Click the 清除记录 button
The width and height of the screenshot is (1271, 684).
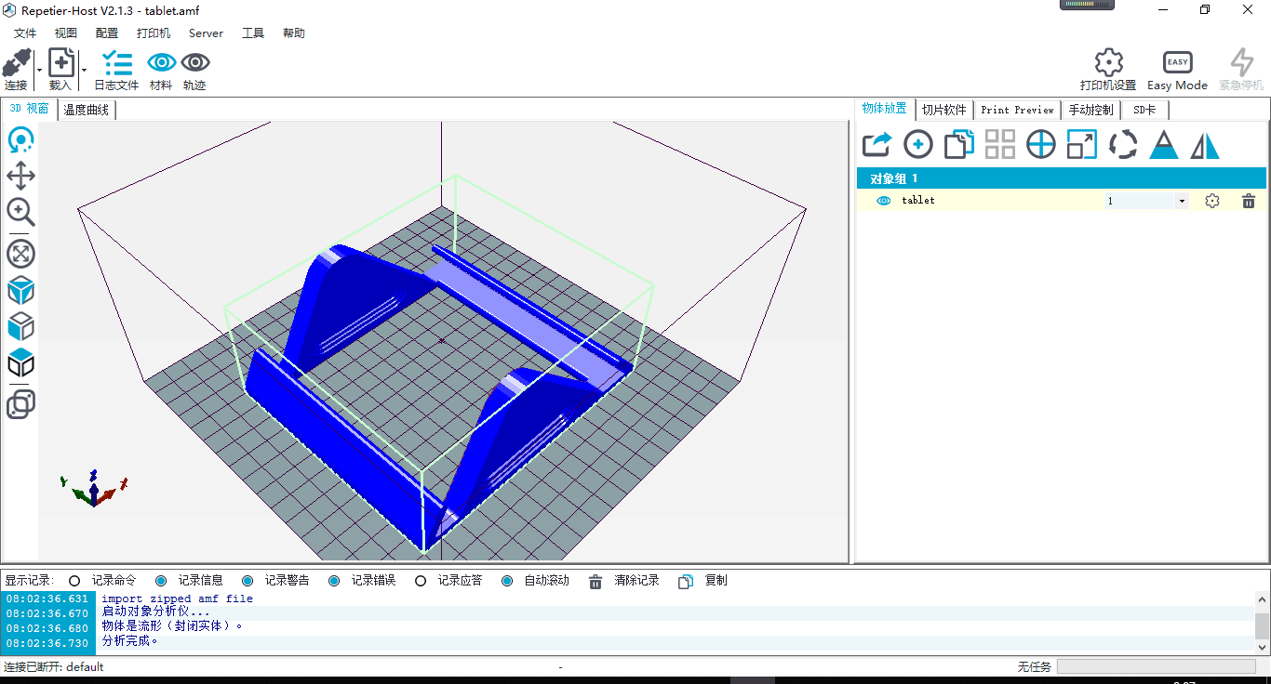pyautogui.click(x=624, y=581)
